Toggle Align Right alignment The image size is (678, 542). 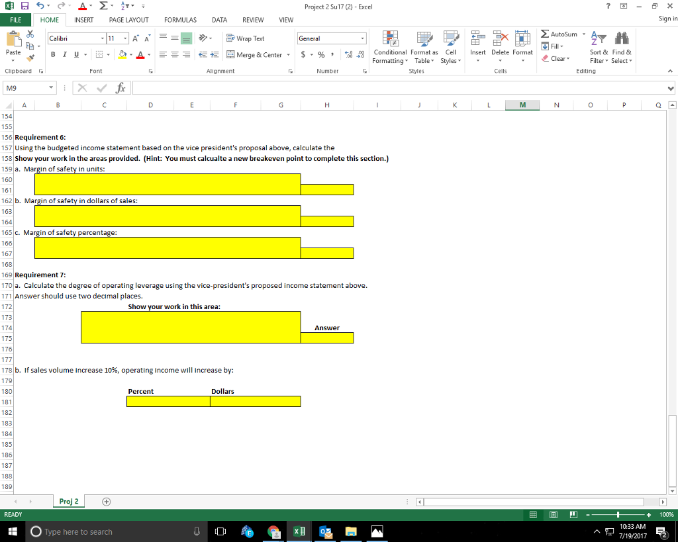(186, 54)
